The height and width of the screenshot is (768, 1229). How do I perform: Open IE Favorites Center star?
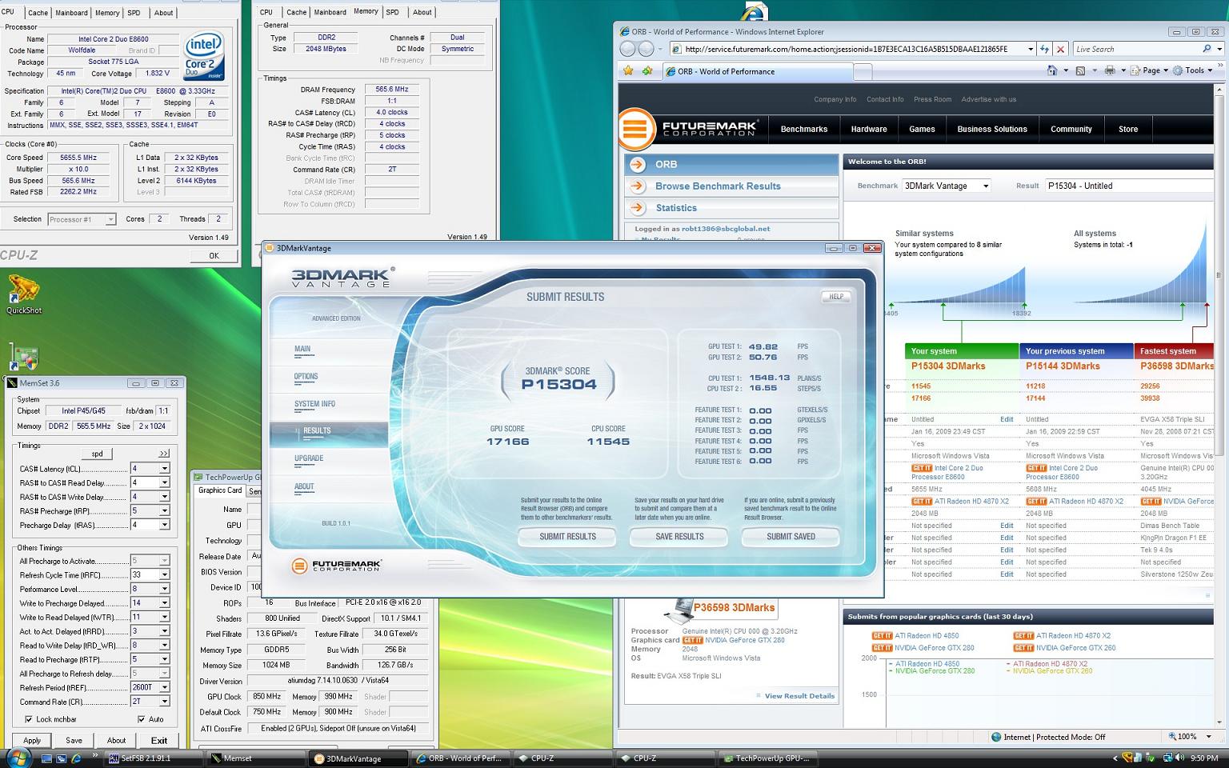[629, 71]
